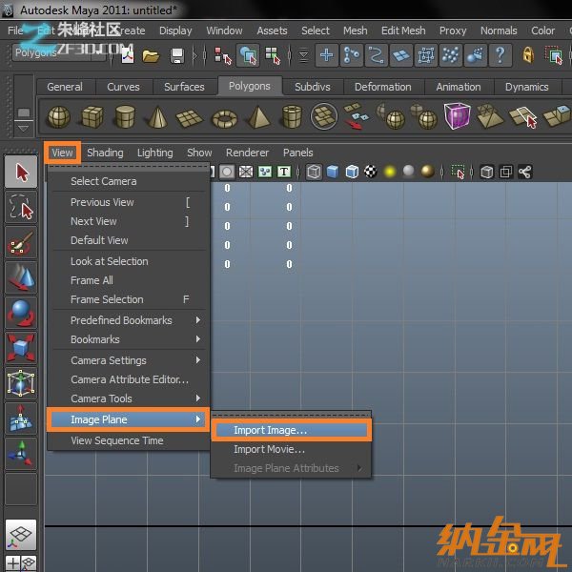The width and height of the screenshot is (572, 572).
Task: Create a polygon cube from the shelf
Action: point(92,116)
